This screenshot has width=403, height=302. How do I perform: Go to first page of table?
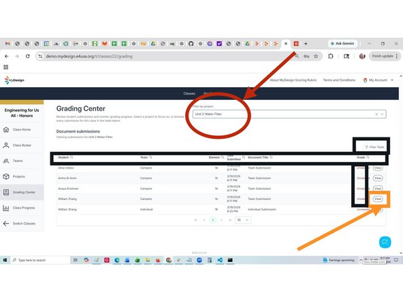click(x=196, y=220)
